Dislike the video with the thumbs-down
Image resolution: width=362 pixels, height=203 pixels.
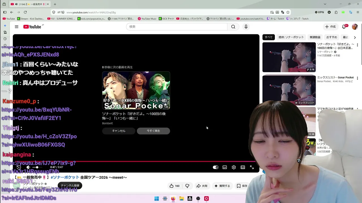pyautogui.click(x=187, y=186)
